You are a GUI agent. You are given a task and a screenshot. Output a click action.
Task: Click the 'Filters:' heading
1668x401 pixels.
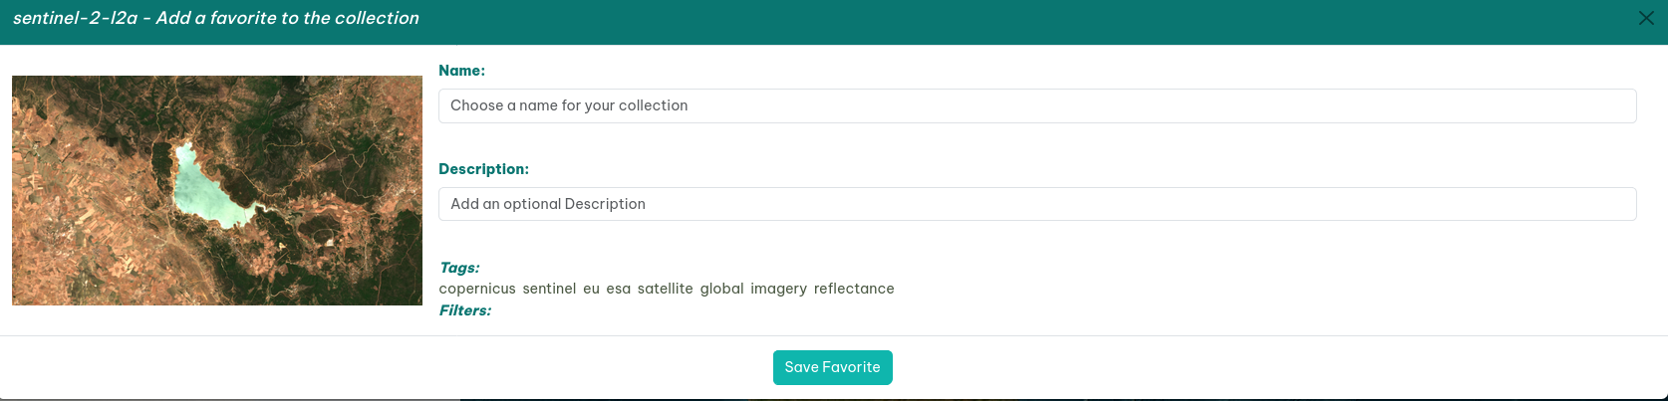tap(465, 310)
